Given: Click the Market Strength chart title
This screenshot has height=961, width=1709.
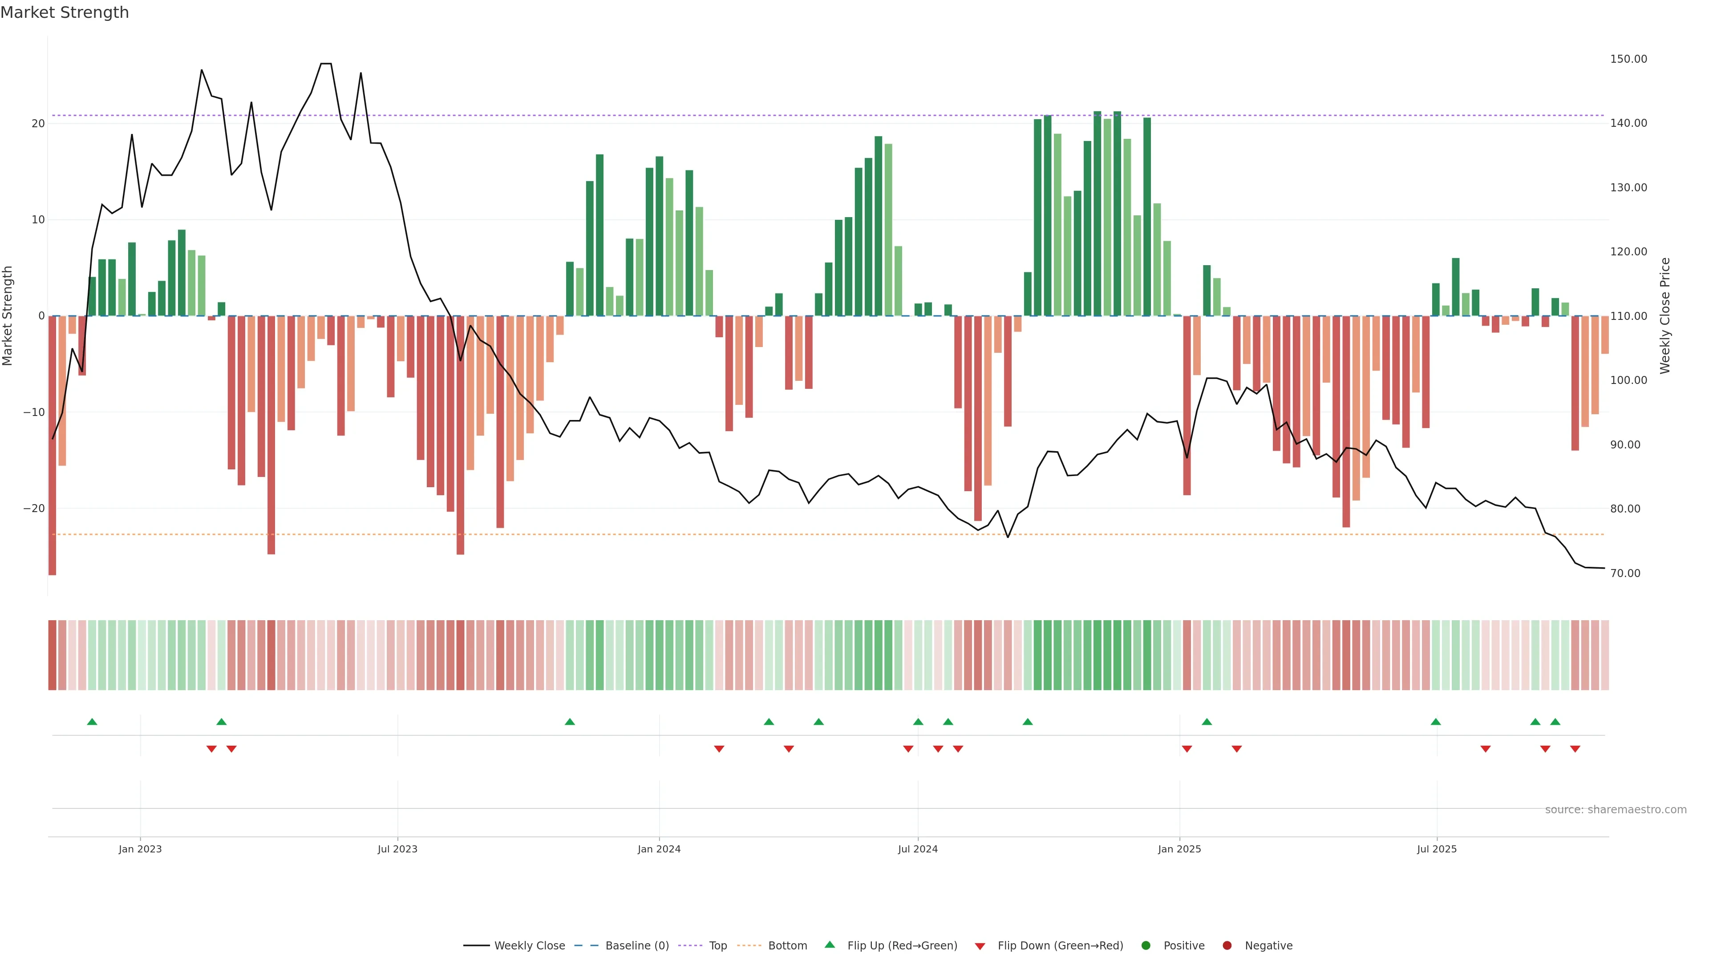Looking at the screenshot, I should [65, 12].
